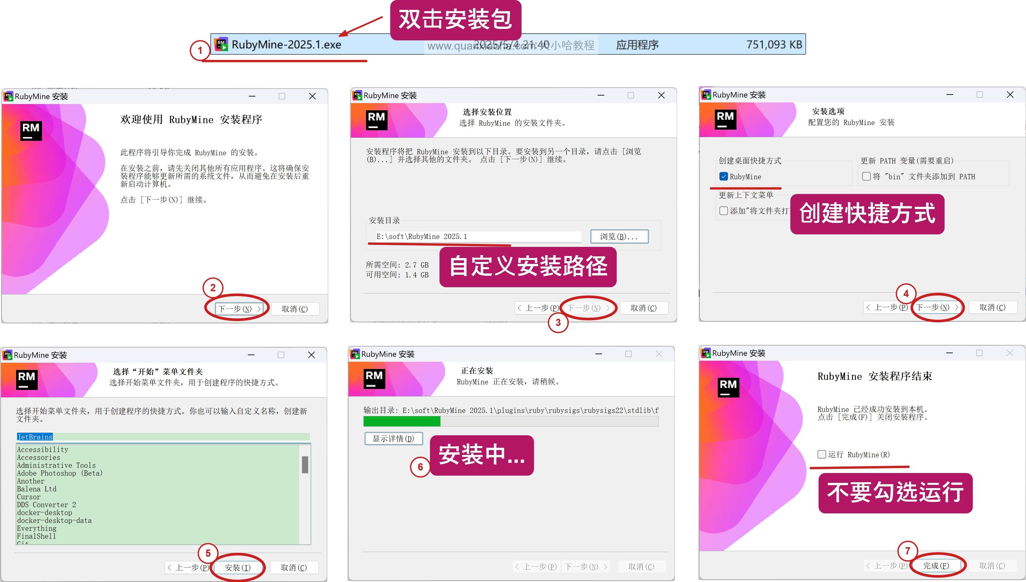
Task: Enable adding the bin folder to PATH
Action: click(866, 176)
